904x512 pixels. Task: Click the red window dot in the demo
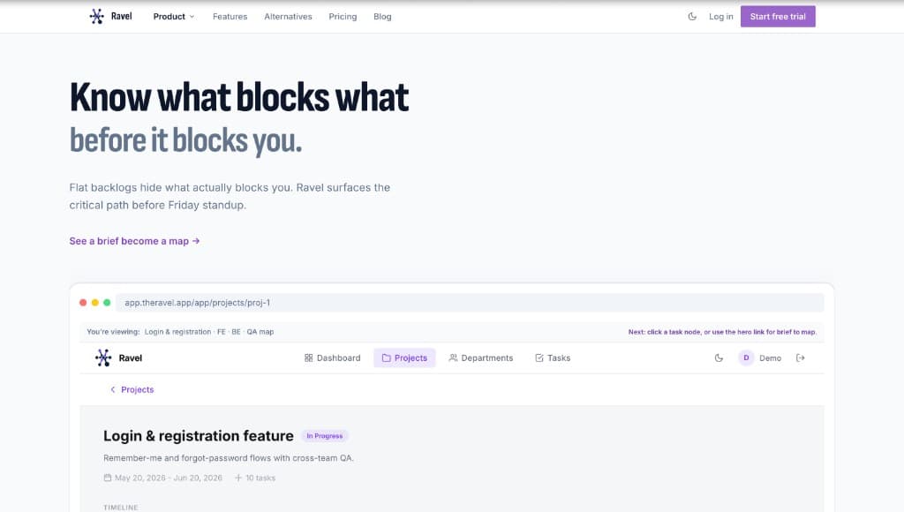83,303
